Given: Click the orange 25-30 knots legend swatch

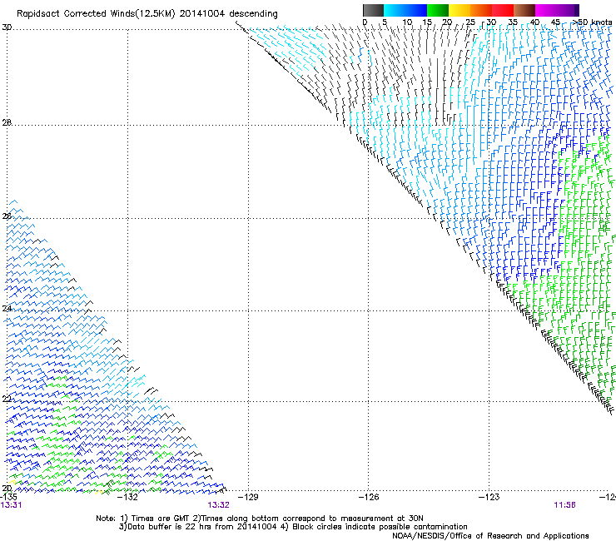Looking at the screenshot, I should pos(481,10).
